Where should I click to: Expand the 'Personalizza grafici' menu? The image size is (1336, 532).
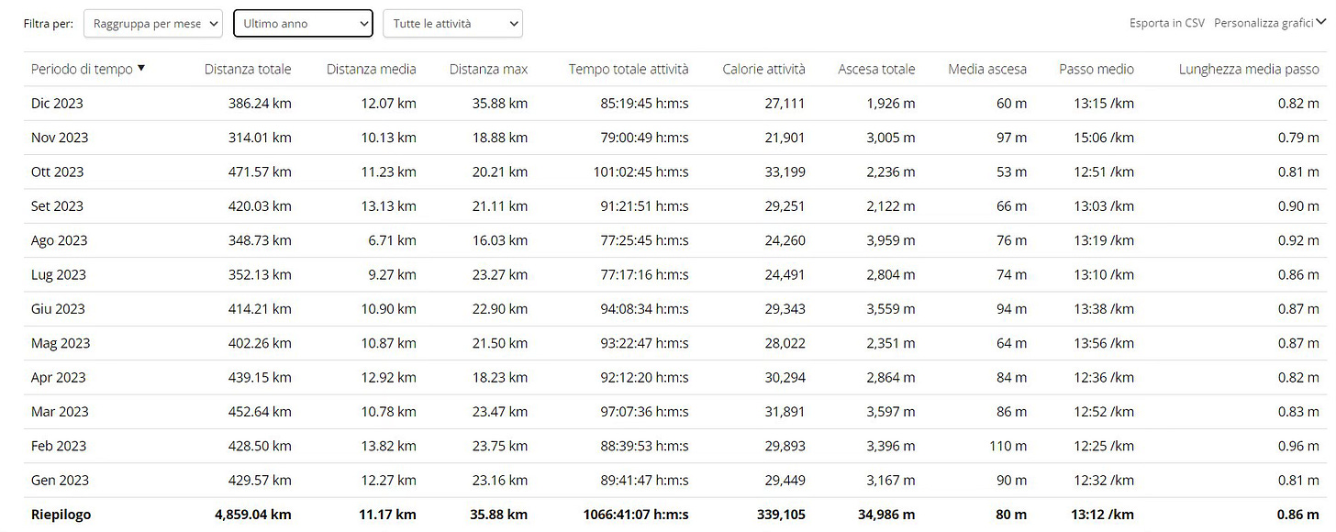(1270, 23)
